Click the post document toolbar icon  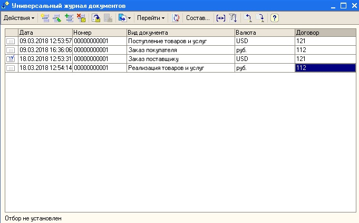click(96, 18)
